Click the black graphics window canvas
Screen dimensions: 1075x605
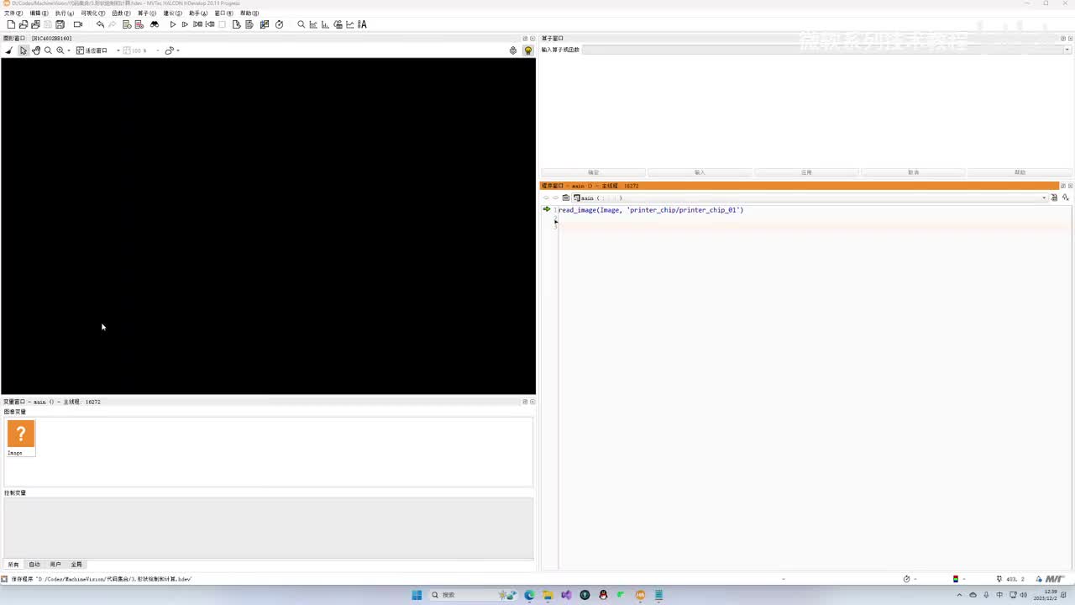268,226
